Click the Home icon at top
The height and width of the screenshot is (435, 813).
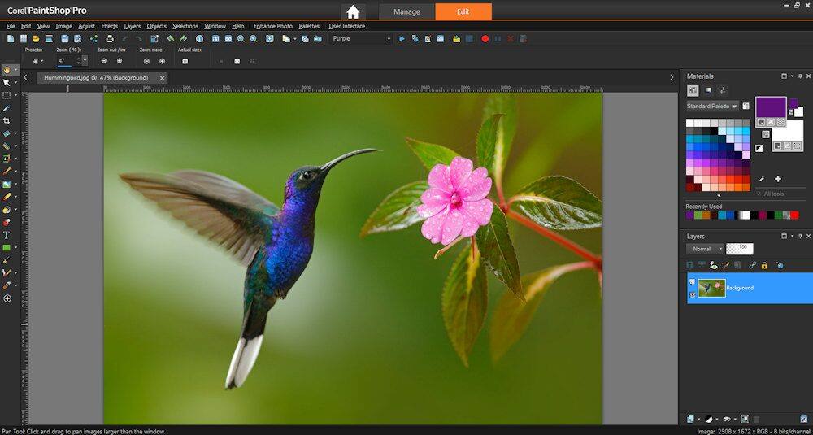click(353, 11)
